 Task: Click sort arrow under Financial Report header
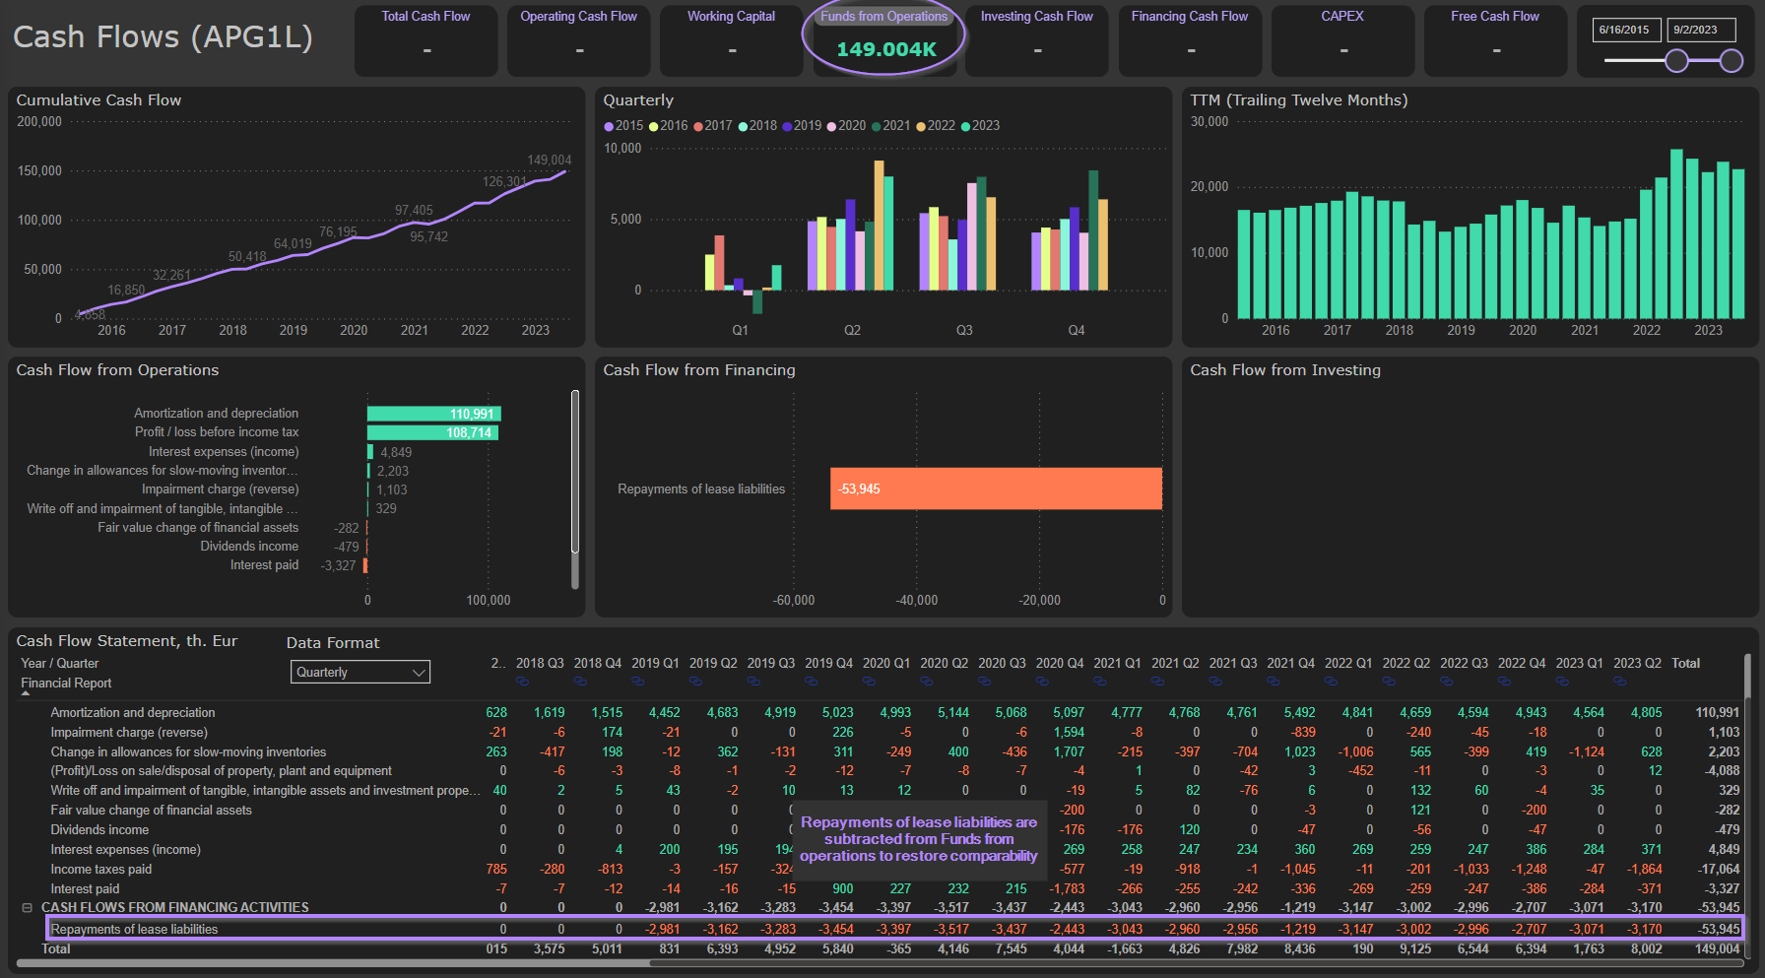coord(27,694)
